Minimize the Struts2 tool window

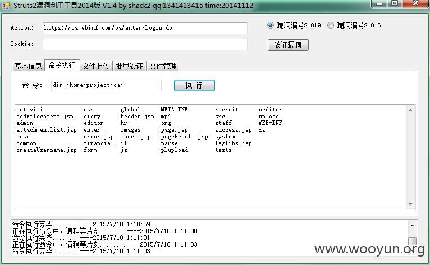pos(379,4)
